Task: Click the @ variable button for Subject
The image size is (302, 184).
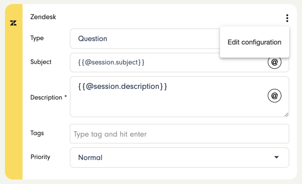Action: (x=275, y=62)
